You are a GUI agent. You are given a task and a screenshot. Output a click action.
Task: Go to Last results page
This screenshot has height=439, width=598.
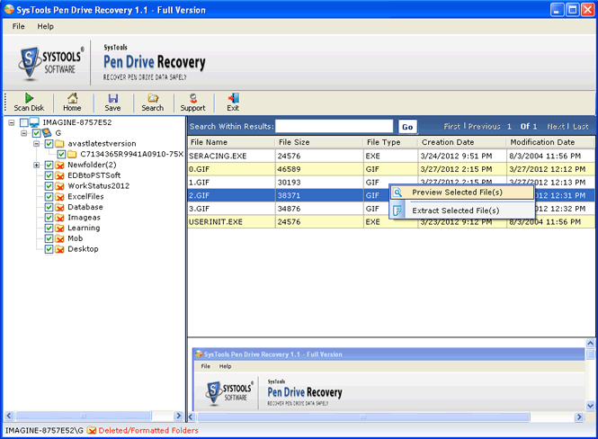pos(580,126)
